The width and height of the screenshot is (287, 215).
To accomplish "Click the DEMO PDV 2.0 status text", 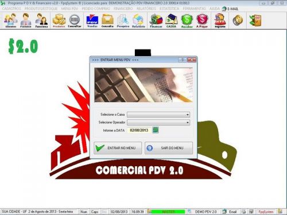I will tap(206, 212).
